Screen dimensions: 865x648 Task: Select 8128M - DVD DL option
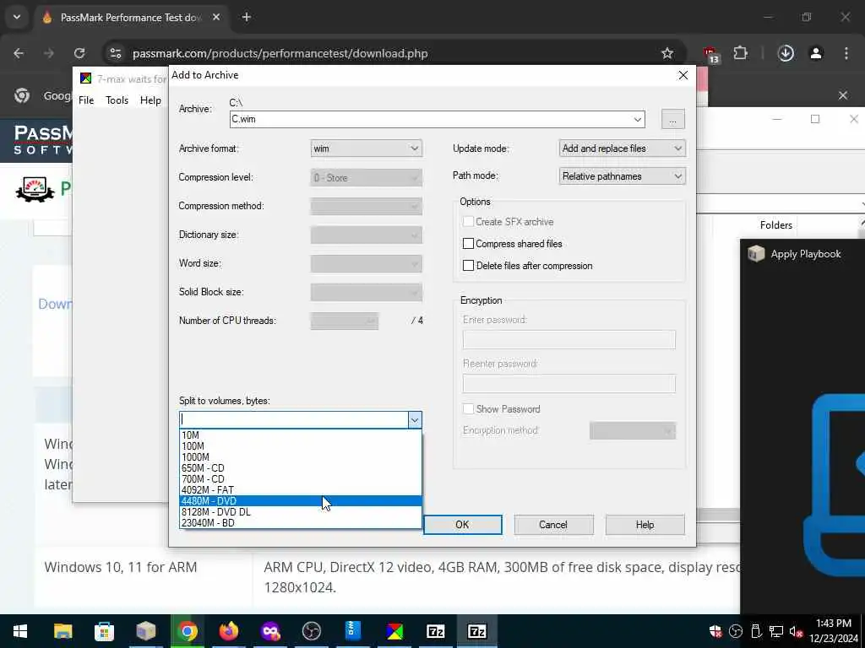pos(301,512)
